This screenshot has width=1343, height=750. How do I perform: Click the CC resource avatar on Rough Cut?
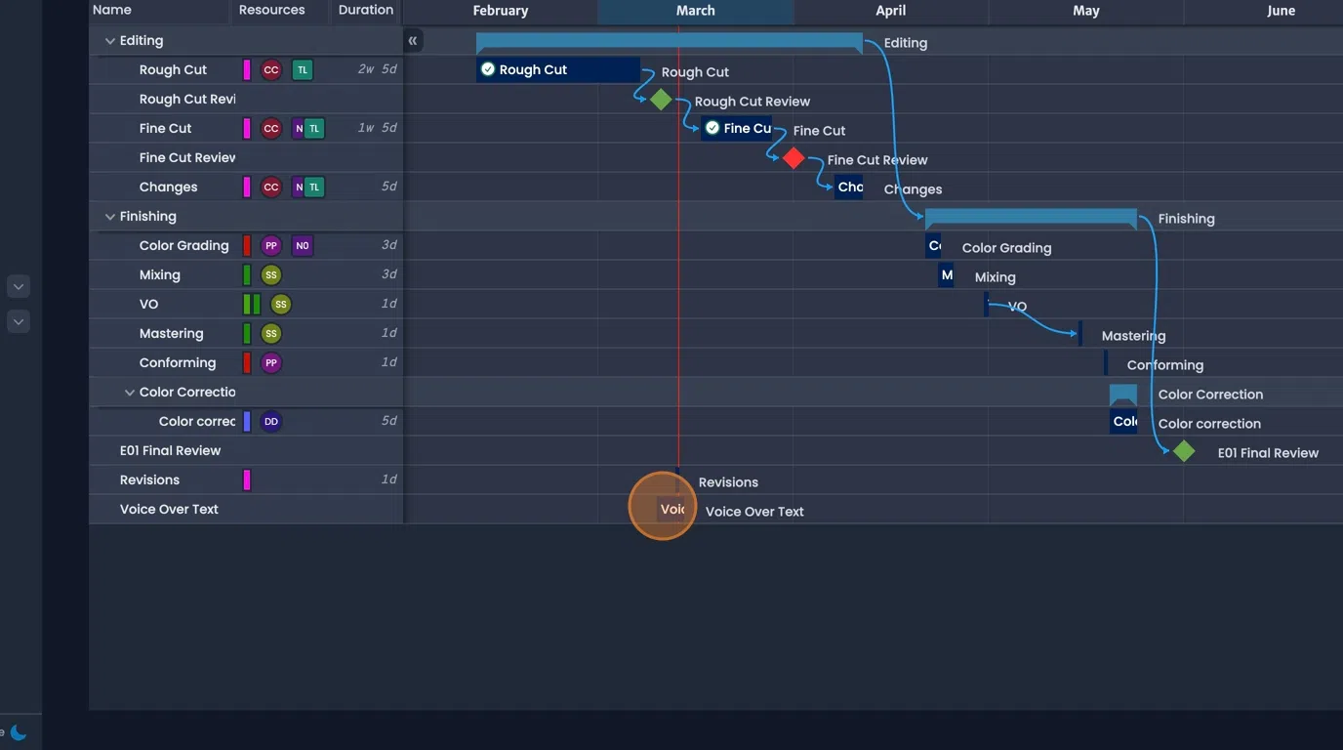[x=270, y=69]
